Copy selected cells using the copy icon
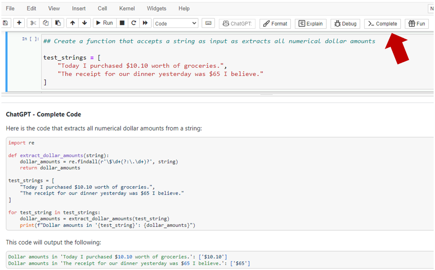 coord(46,23)
